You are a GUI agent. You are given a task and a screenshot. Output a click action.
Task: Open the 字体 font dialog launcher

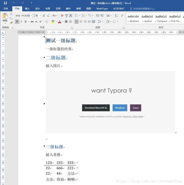coord(72,28)
